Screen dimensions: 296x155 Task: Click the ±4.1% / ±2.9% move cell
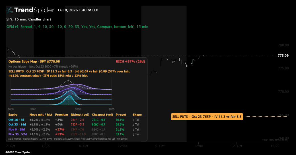click(40, 134)
